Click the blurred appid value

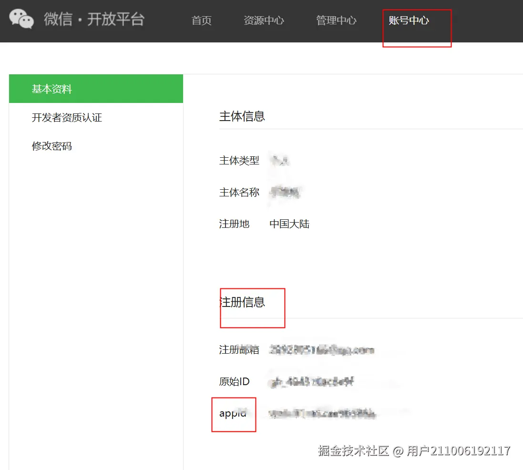pos(322,414)
